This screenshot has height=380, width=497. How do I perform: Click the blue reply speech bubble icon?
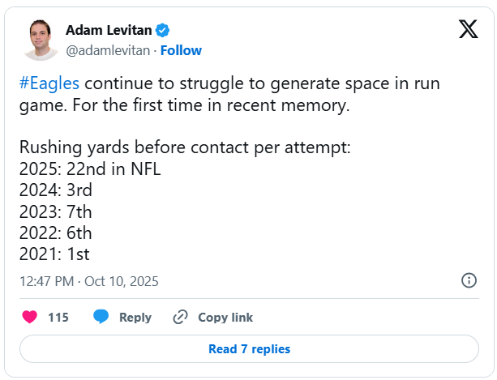pyautogui.click(x=101, y=317)
